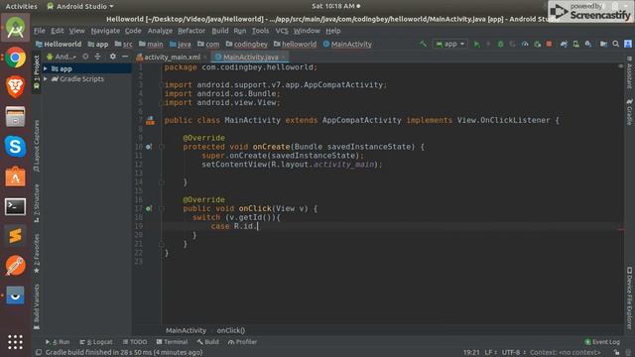Open the File menu
635x357 pixels.
click(40, 31)
